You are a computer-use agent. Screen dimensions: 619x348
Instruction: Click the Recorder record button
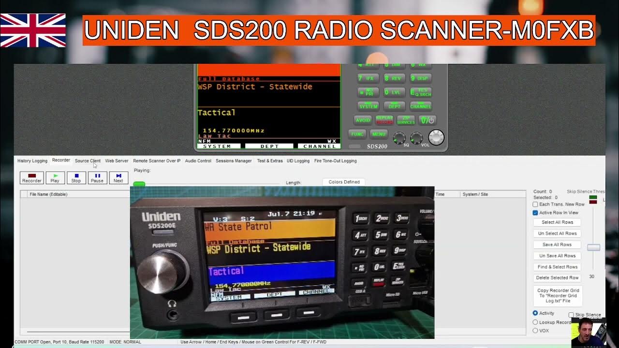point(32,178)
